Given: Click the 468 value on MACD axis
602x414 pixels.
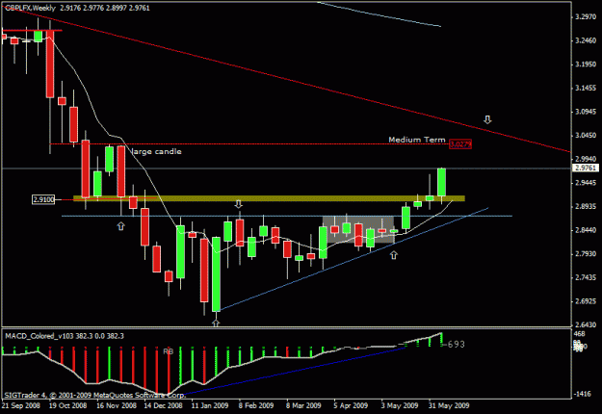Looking at the screenshot, I should 579,334.
